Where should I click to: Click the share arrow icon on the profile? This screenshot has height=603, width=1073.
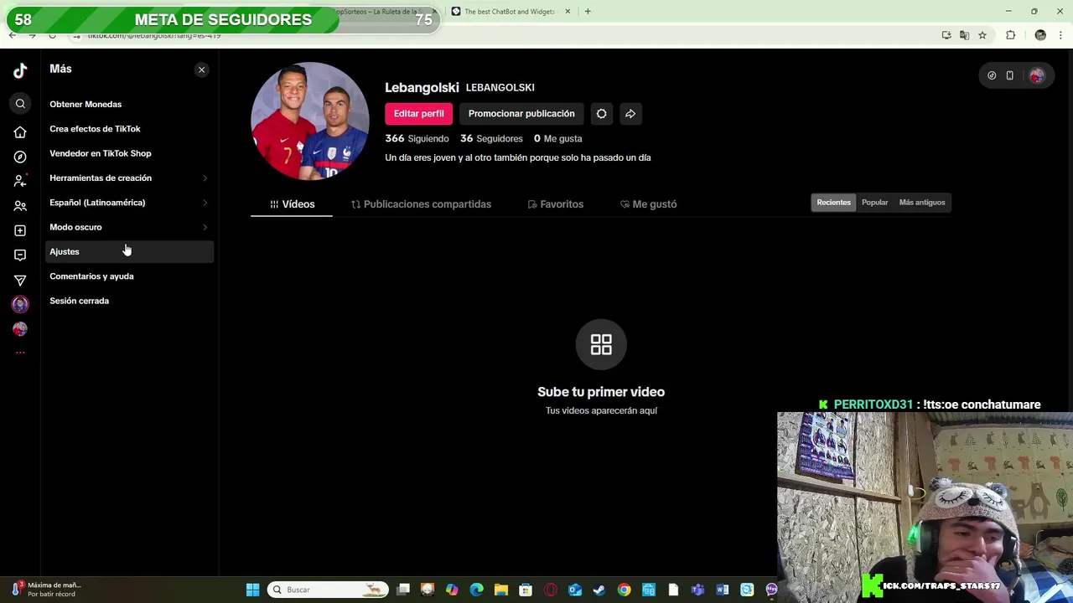coord(630,114)
